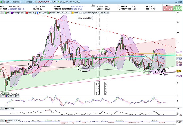Click the RSI value 35,700 label

179,115
